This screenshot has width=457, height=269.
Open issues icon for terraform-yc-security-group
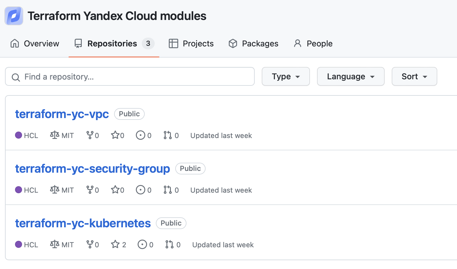(141, 190)
